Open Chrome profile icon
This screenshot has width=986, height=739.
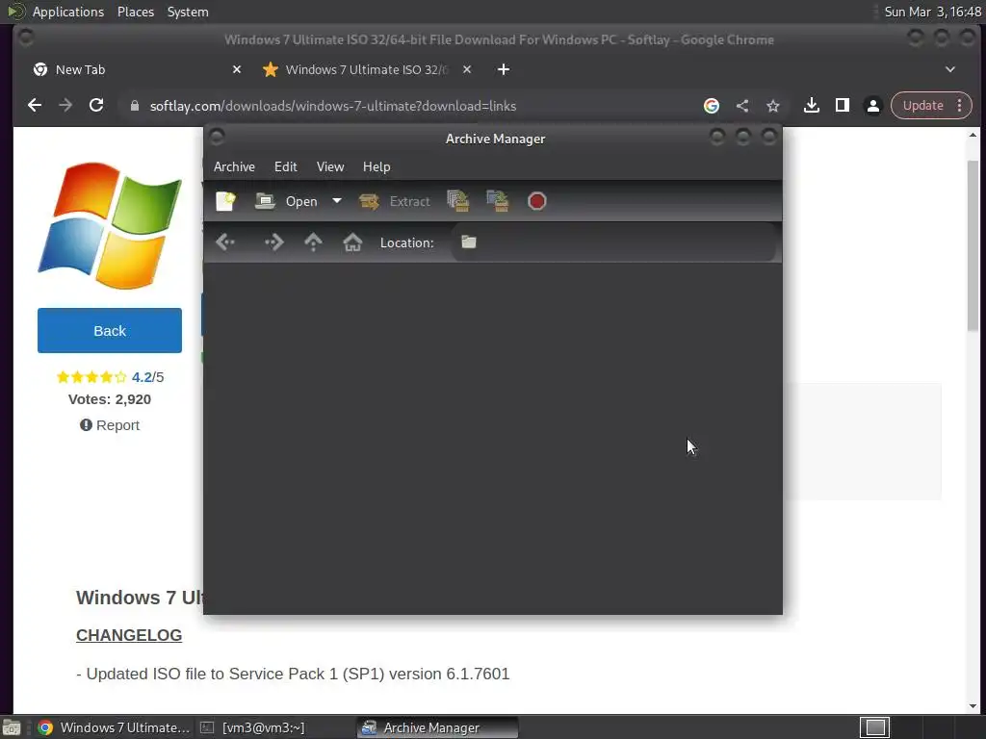tap(872, 106)
